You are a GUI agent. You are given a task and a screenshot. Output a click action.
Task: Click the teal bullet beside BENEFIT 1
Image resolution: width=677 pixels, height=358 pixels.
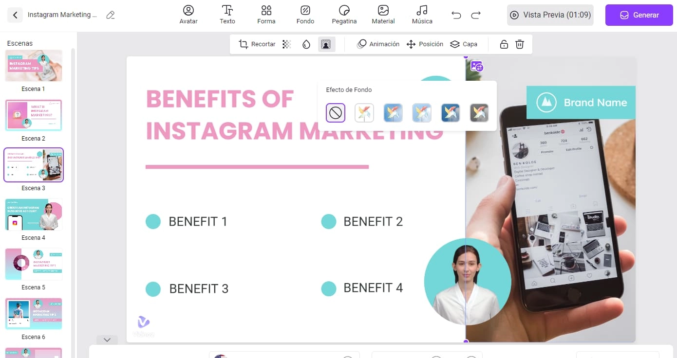pos(153,221)
